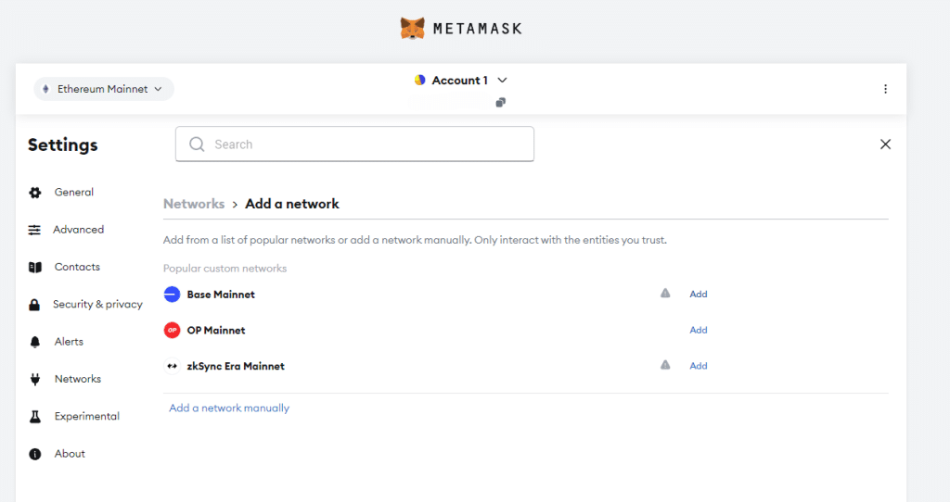Click the Alerts bell icon
950x502 pixels.
[35, 343]
